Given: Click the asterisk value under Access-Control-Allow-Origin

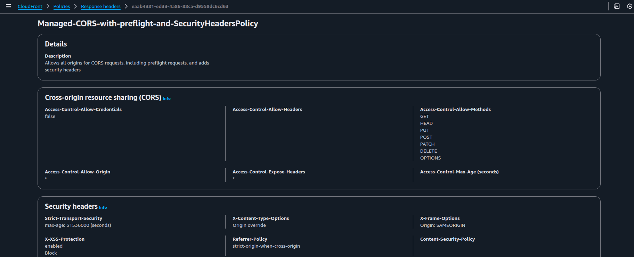Looking at the screenshot, I should [x=46, y=179].
